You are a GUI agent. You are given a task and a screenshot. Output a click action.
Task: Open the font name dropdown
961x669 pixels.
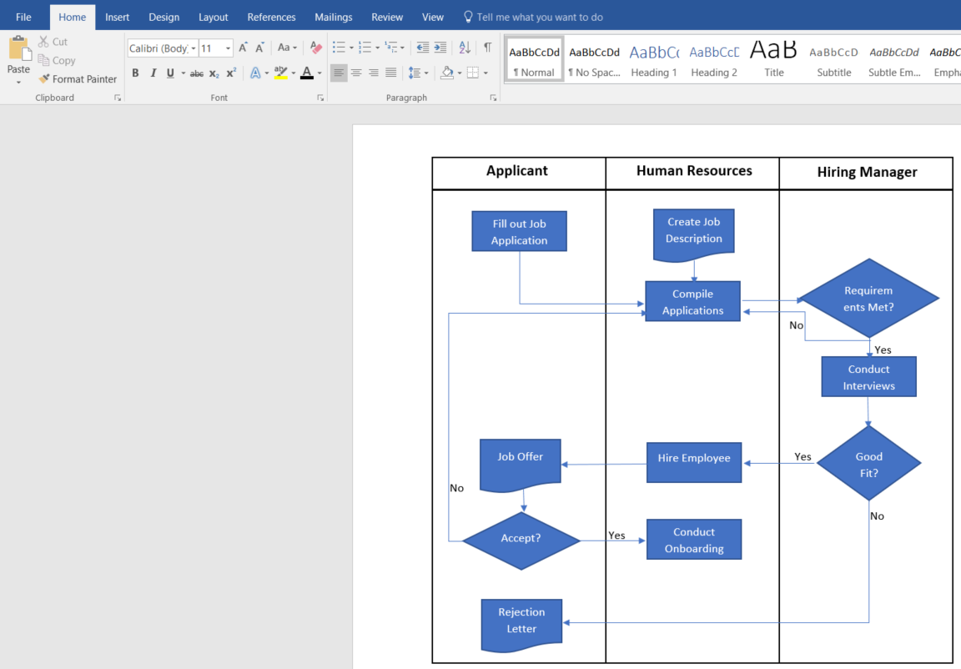coord(194,48)
